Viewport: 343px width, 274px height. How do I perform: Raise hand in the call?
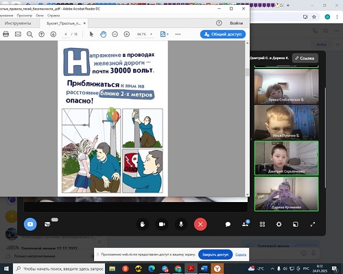click(x=143, y=224)
